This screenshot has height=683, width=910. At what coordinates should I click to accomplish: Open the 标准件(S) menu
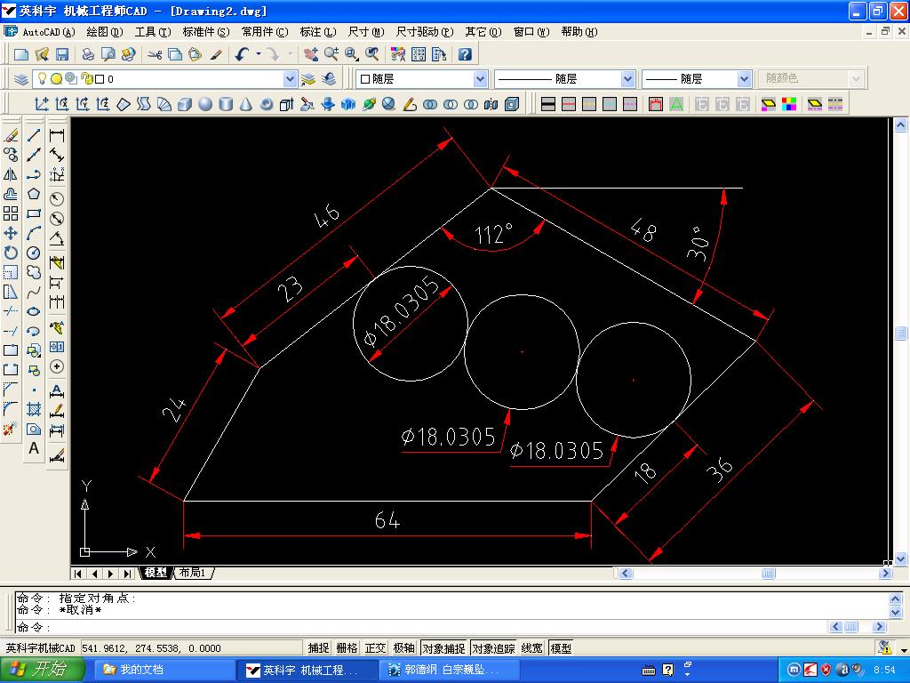(206, 32)
